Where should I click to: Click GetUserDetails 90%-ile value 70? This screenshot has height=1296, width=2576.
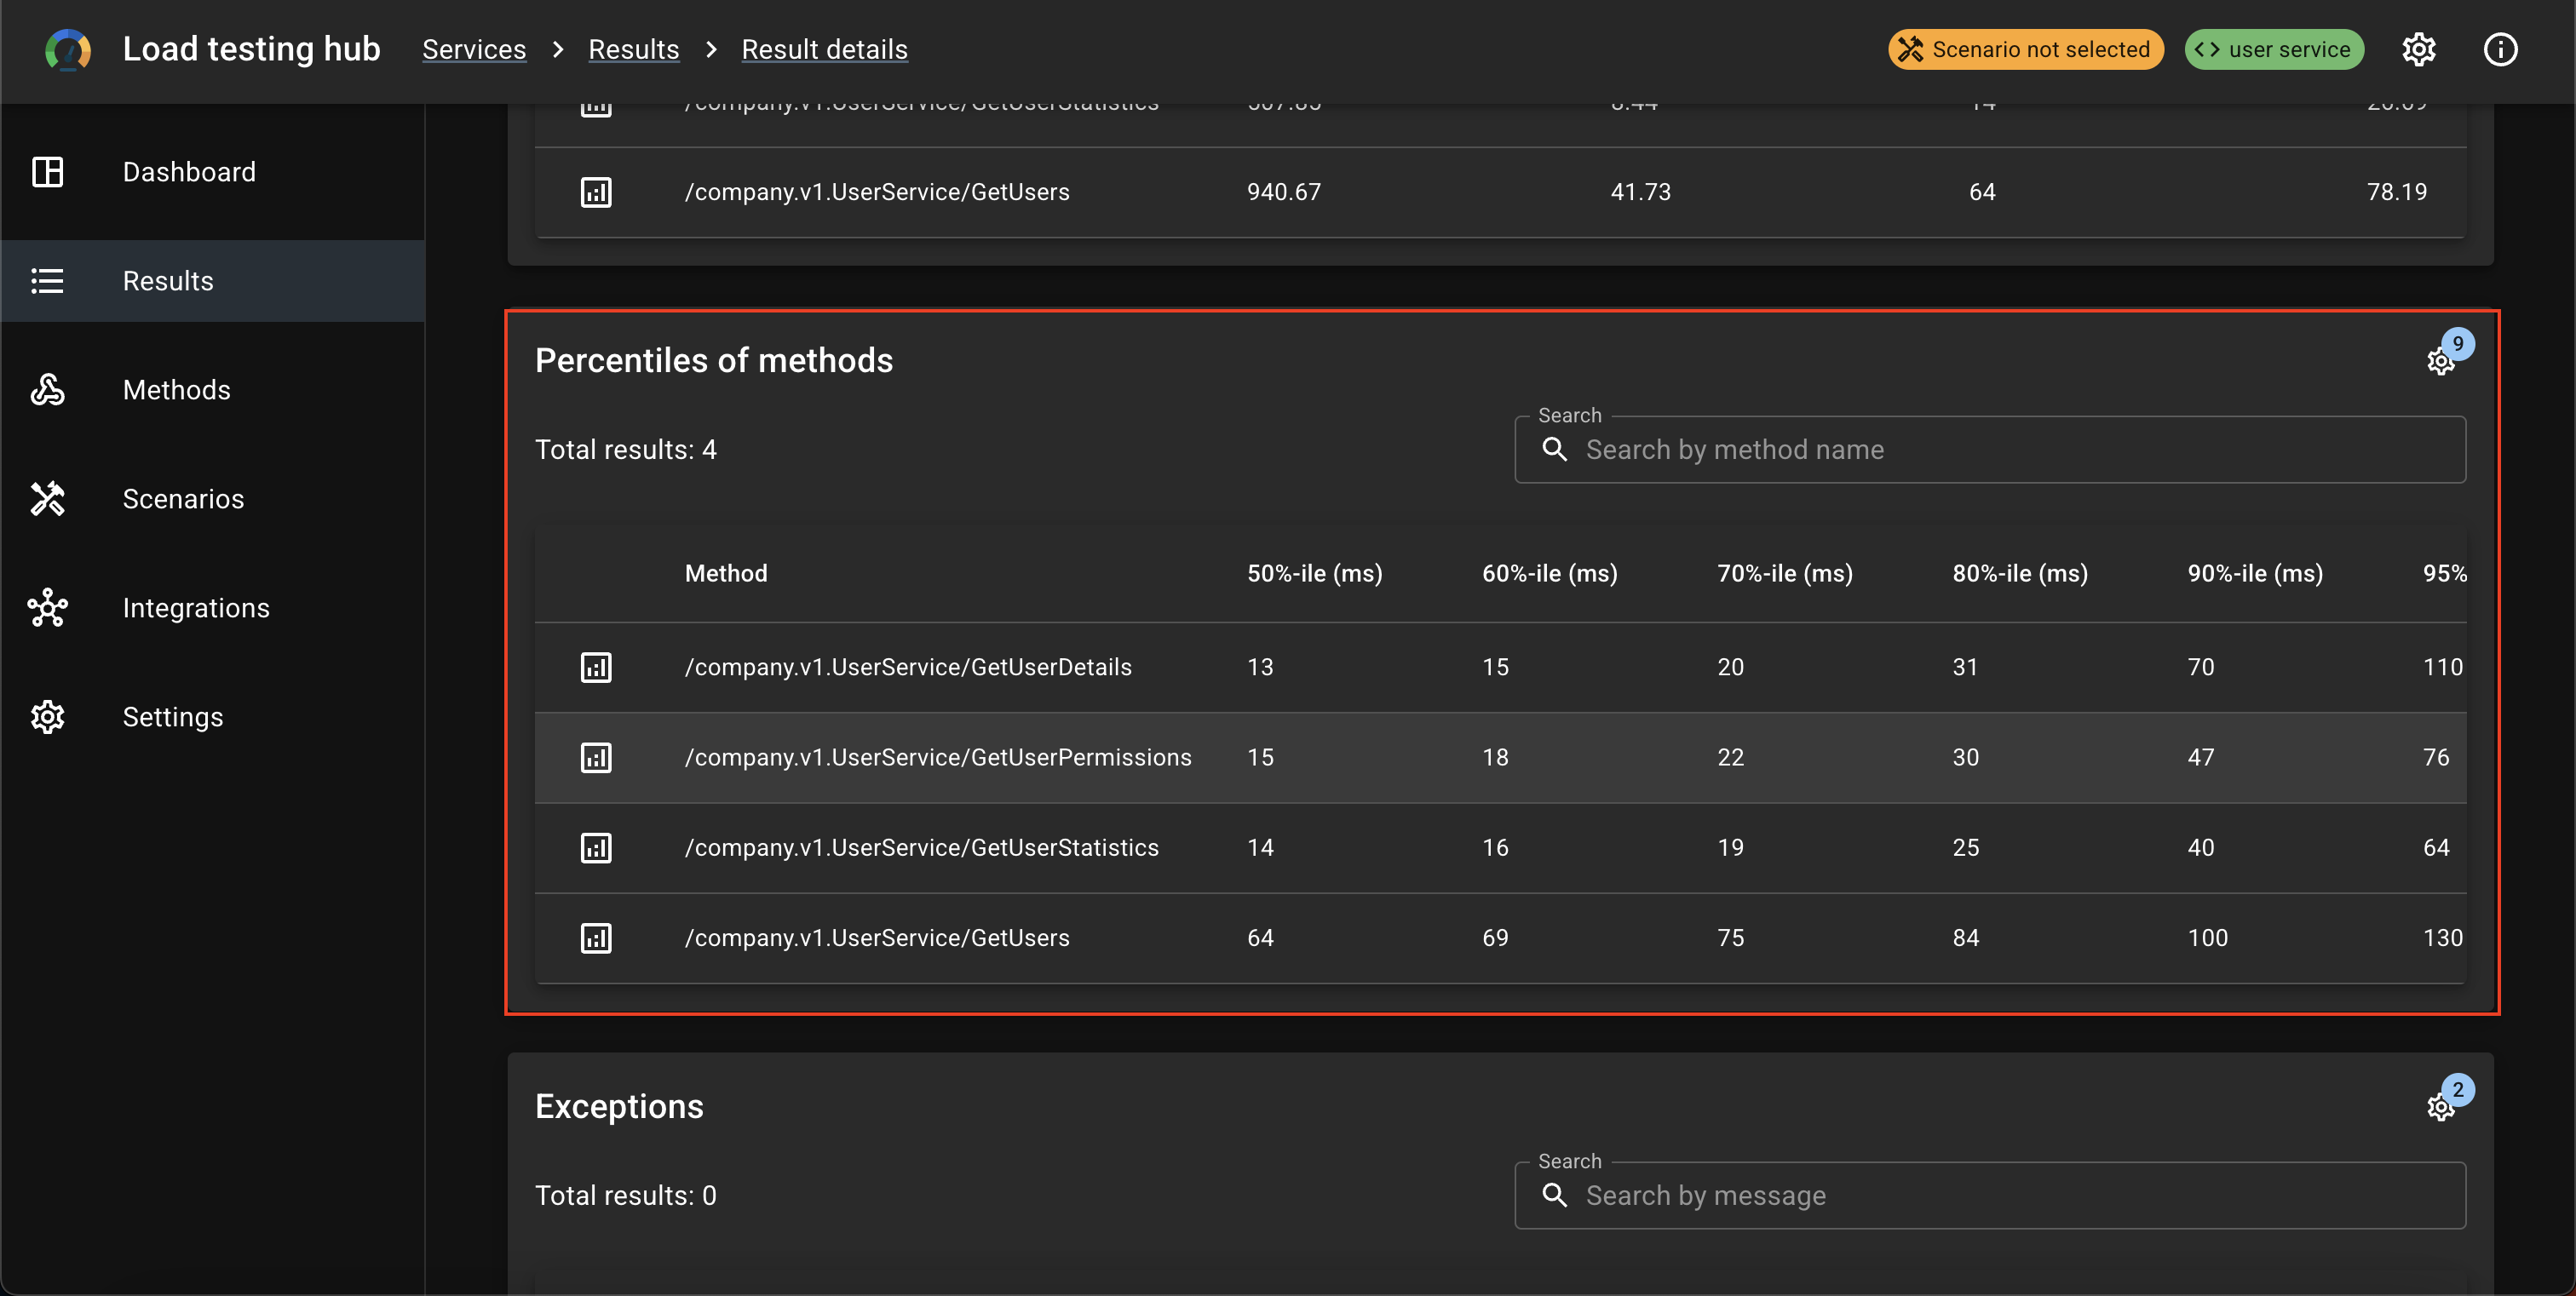[2201, 668]
